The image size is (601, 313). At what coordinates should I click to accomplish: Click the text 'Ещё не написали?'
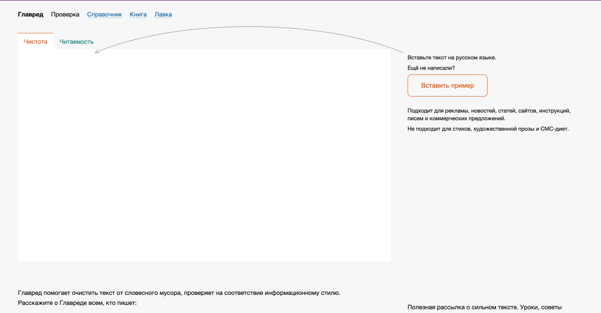coord(431,68)
